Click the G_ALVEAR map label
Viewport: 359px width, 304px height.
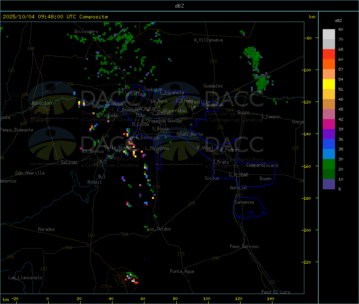pyautogui.click(x=239, y=175)
